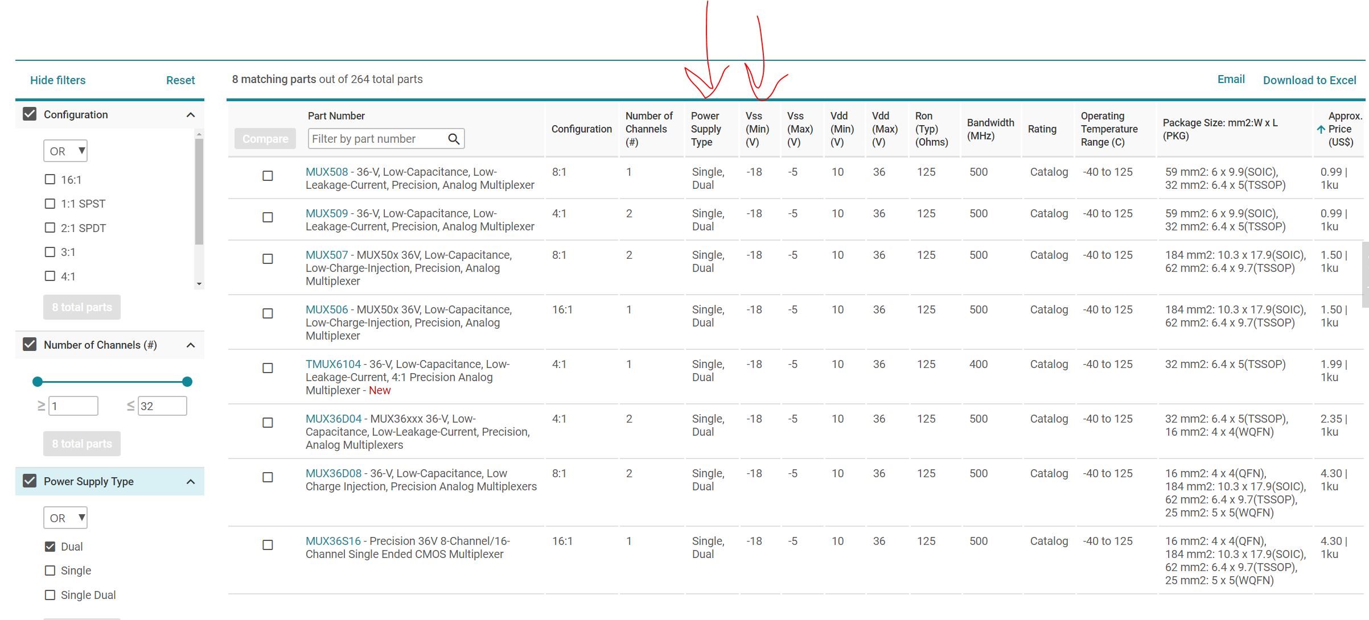Screen dimensions: 1369x620
Task: Click the maximum channels input field
Action: point(162,406)
